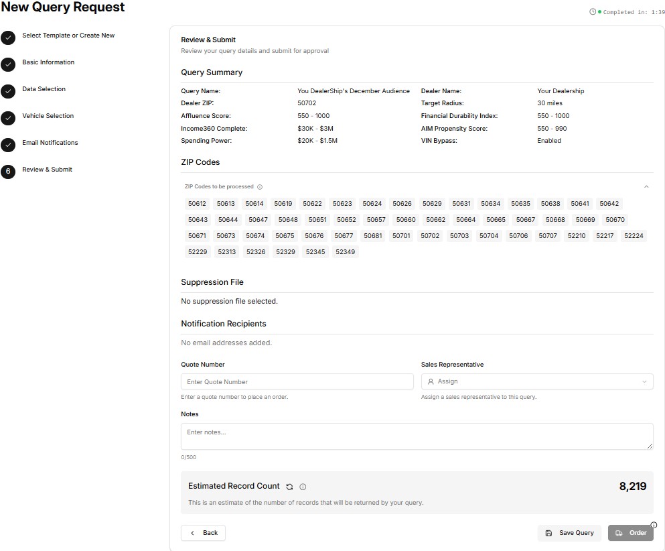Click the Back button
Screen dimensions: 665x551
pyautogui.click(x=204, y=533)
